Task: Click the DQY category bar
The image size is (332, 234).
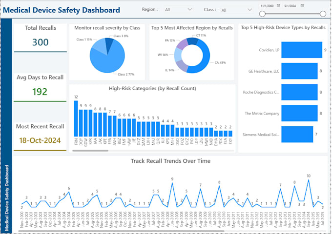Action: tap(81, 123)
